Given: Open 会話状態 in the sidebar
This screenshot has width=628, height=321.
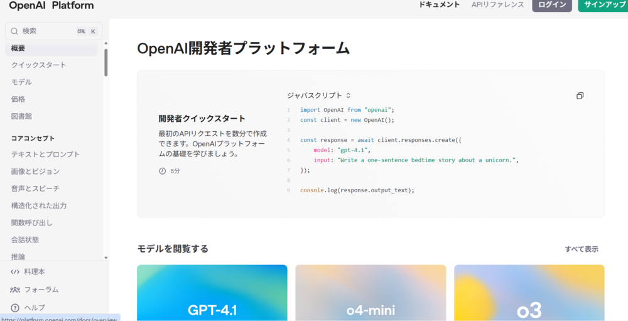Looking at the screenshot, I should pyautogui.click(x=25, y=240).
